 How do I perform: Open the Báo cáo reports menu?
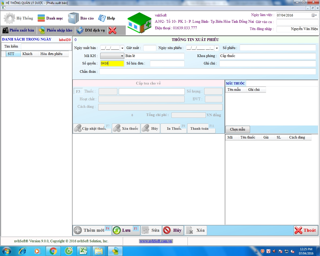(81, 18)
